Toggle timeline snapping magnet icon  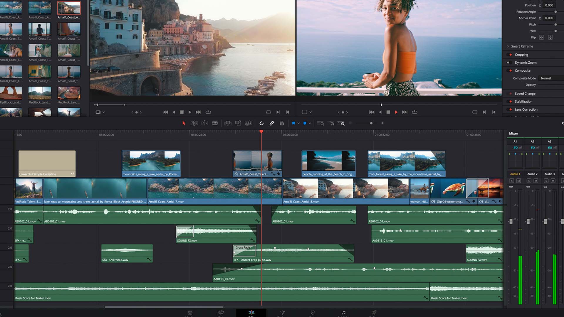click(x=261, y=123)
